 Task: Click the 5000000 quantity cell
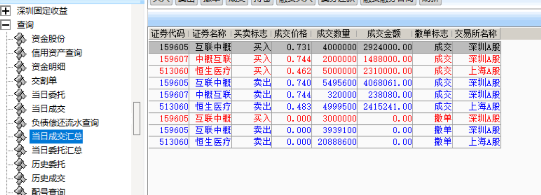click(334, 71)
